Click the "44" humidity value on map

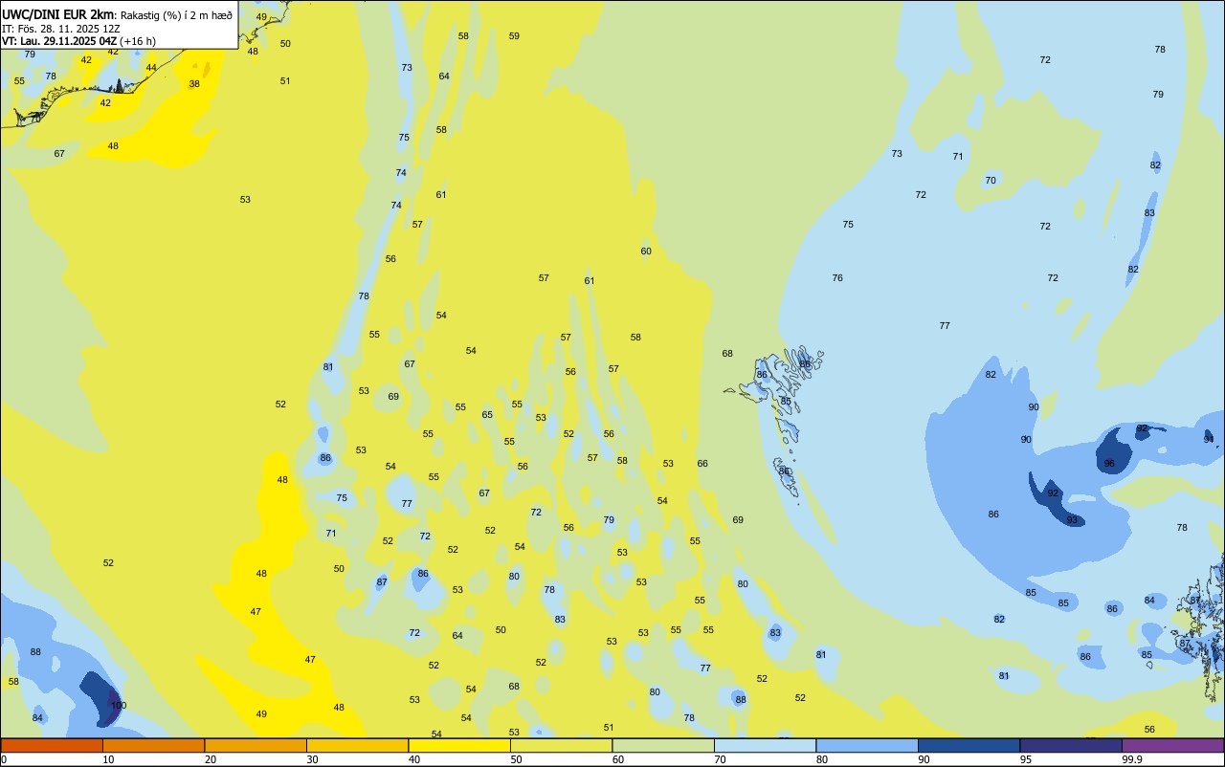point(151,68)
